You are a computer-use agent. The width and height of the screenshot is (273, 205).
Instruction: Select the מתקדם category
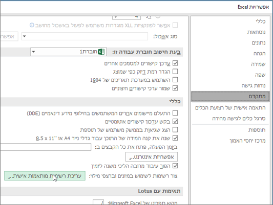[x=230, y=96]
